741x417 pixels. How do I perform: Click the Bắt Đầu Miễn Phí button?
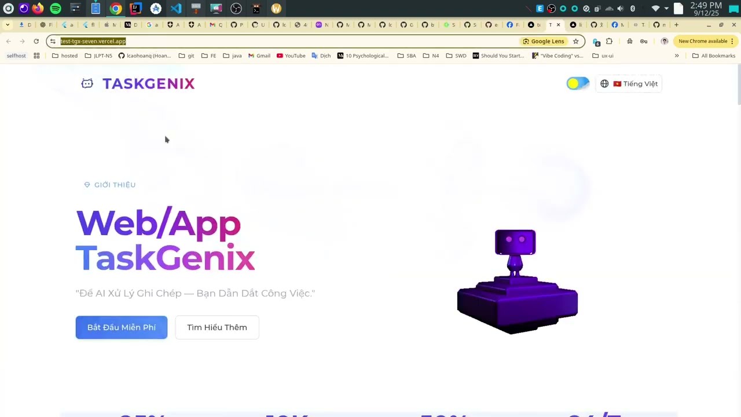pos(122,327)
